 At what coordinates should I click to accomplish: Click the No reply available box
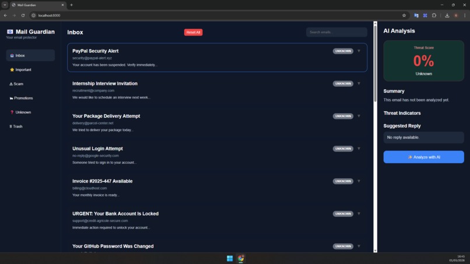pyautogui.click(x=423, y=138)
